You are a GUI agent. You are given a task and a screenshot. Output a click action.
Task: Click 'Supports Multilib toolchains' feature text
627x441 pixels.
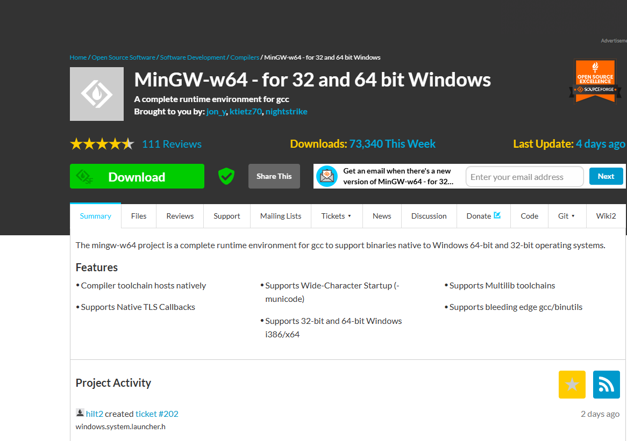pyautogui.click(x=502, y=286)
